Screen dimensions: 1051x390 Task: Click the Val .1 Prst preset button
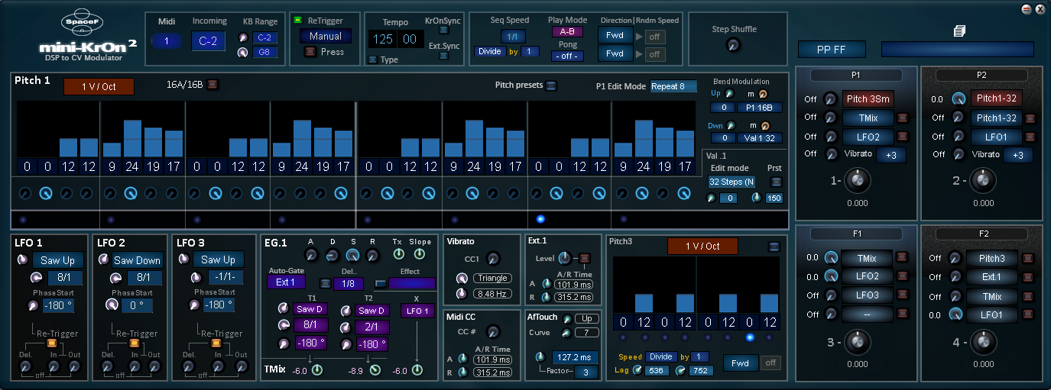[777, 182]
